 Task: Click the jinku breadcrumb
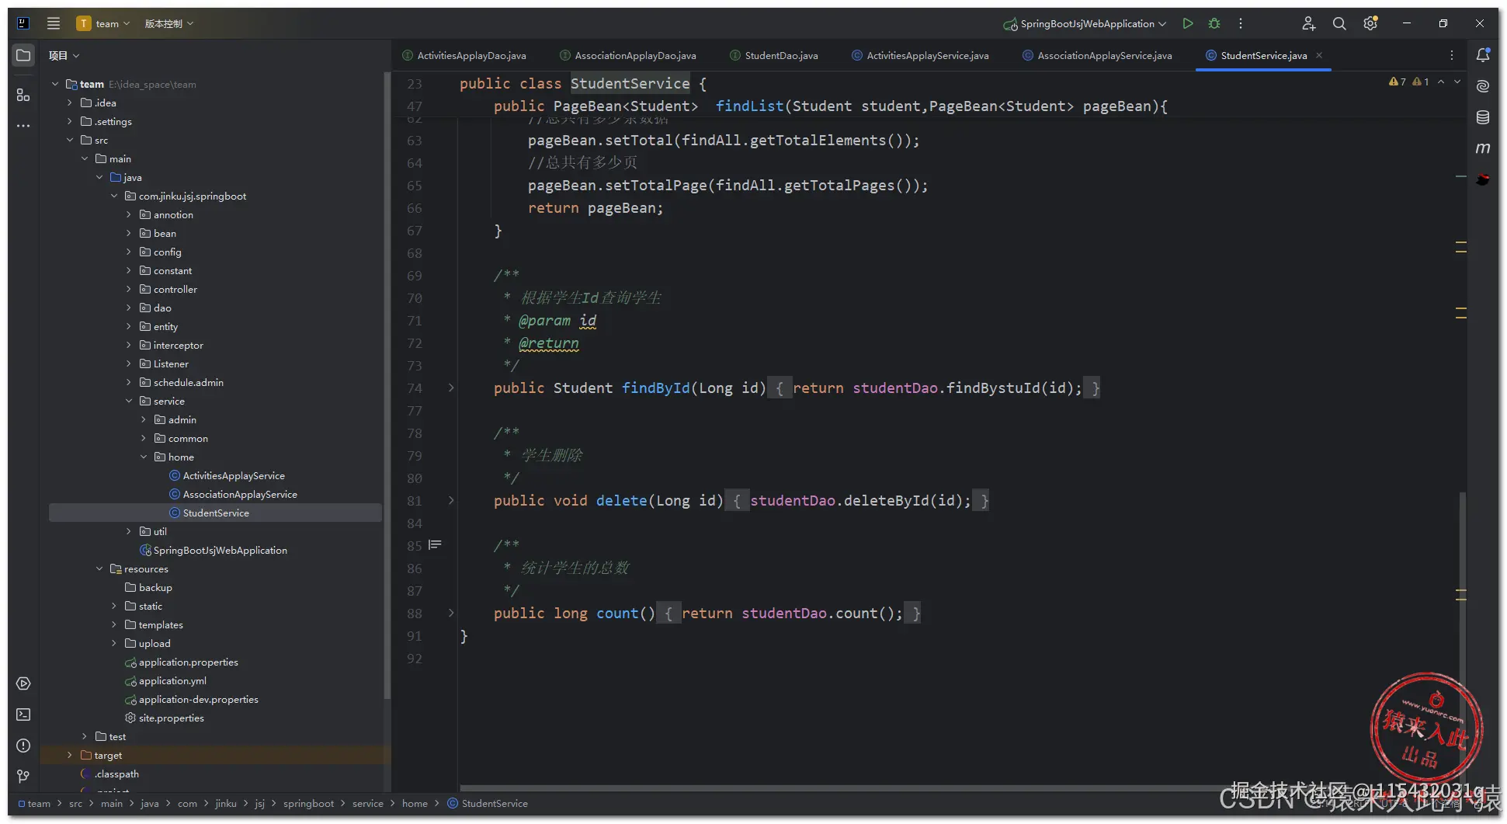pyautogui.click(x=225, y=804)
